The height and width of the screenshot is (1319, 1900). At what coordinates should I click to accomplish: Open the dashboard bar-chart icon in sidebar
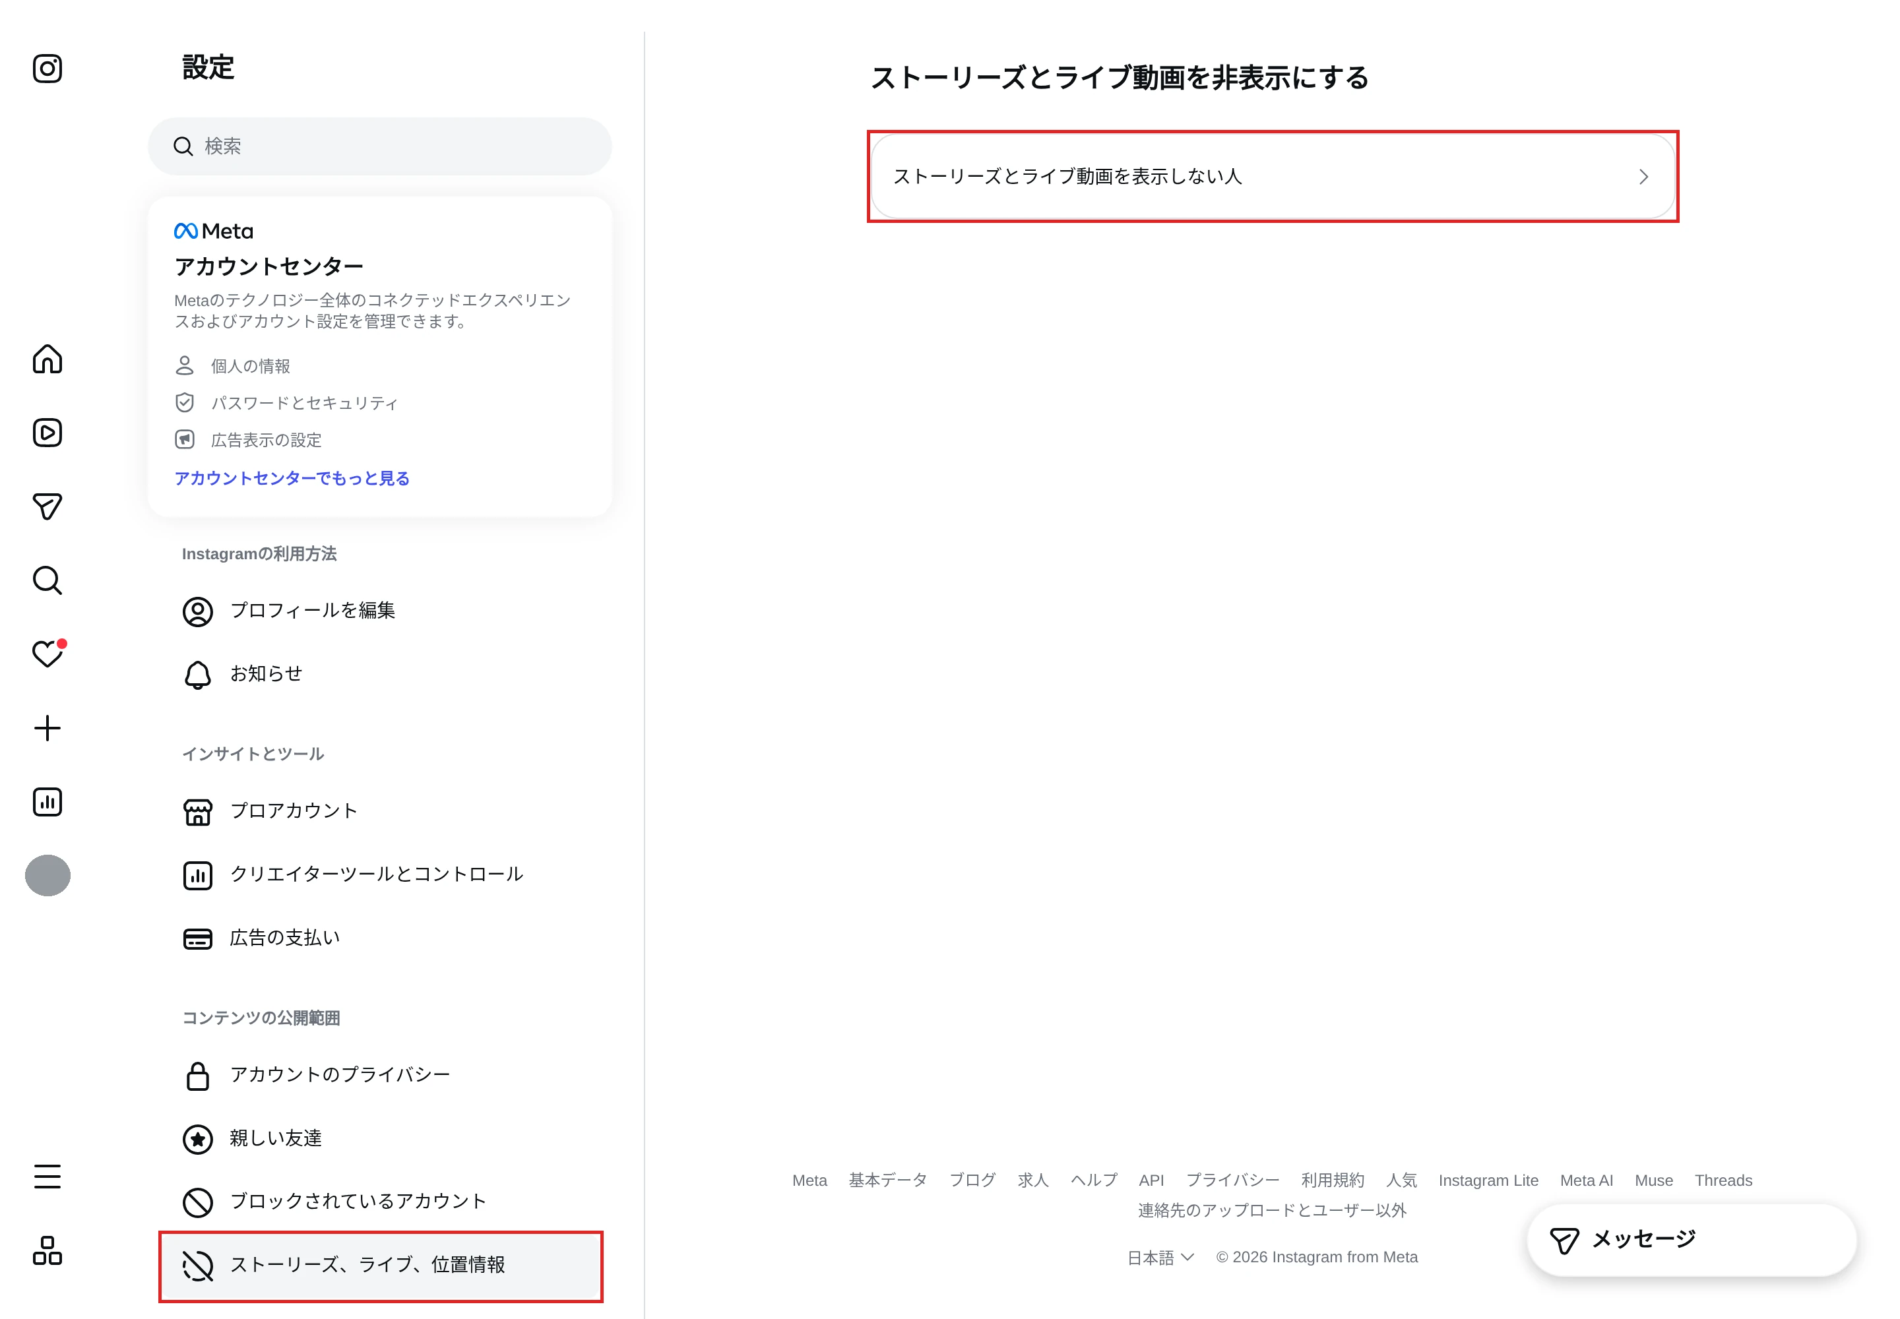pos(47,802)
